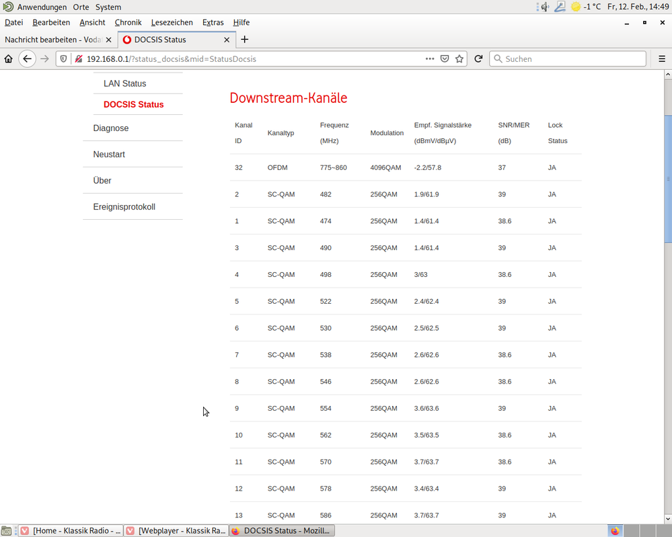672x537 pixels.
Task: Open a new browser tab
Action: [244, 40]
